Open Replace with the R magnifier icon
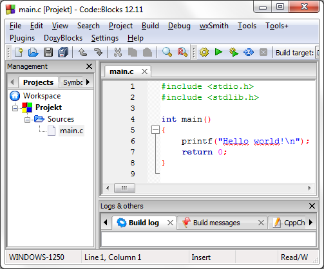The height and width of the screenshot is (269, 324). (x=182, y=52)
